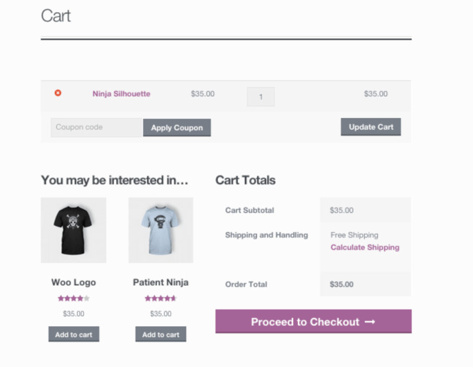Expand the Calculate Shipping link
This screenshot has height=367, width=473.
[x=365, y=247]
